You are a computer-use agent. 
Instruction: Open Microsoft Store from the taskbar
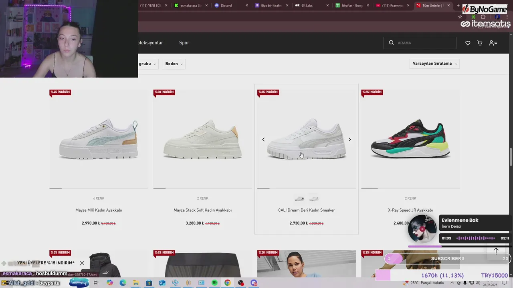click(149, 283)
